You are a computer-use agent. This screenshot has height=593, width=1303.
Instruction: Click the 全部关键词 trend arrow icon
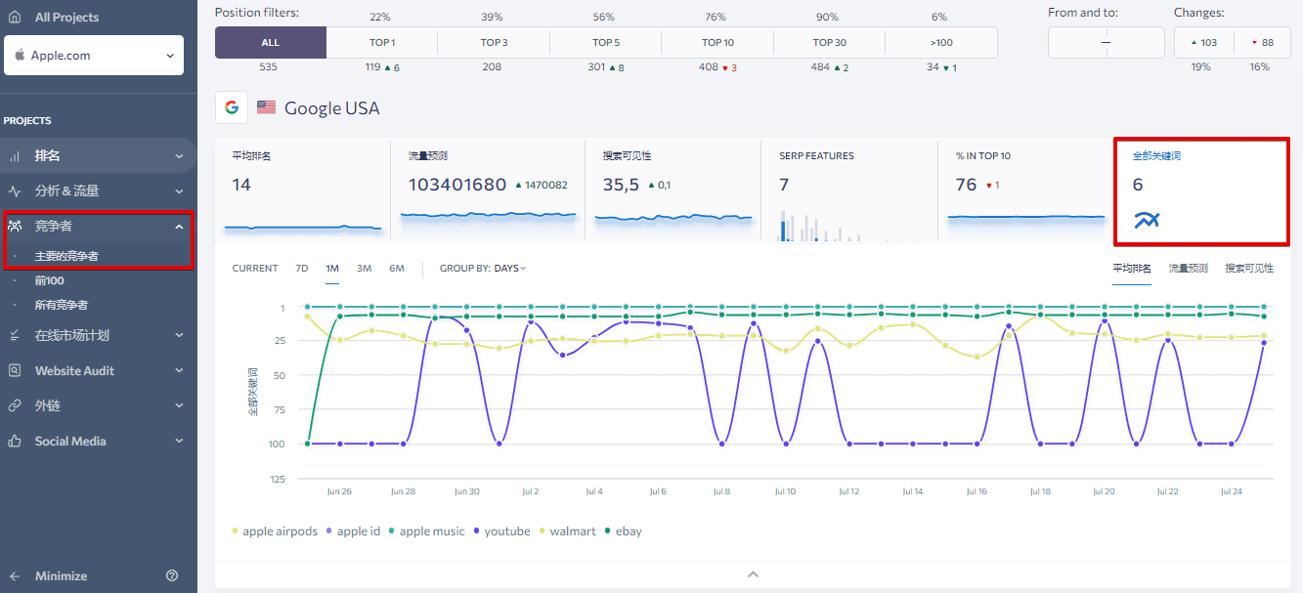point(1147,221)
